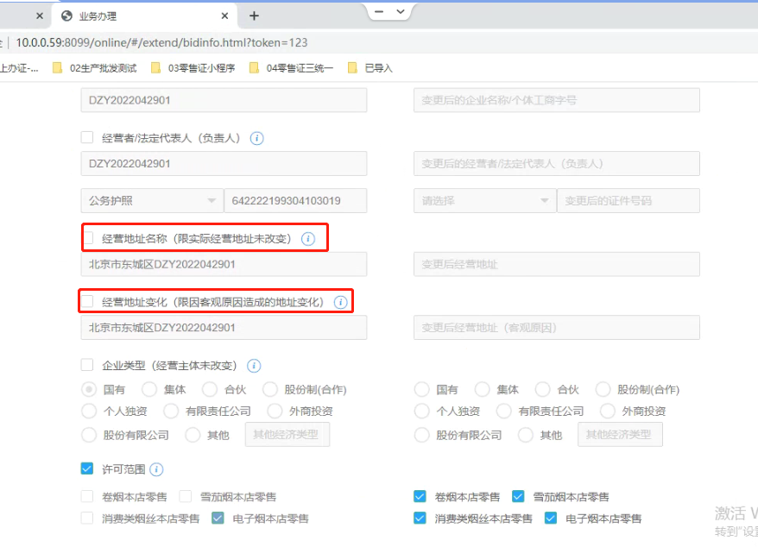The height and width of the screenshot is (547, 758).
Task: Click the browser address bar URL
Action: 161,42
